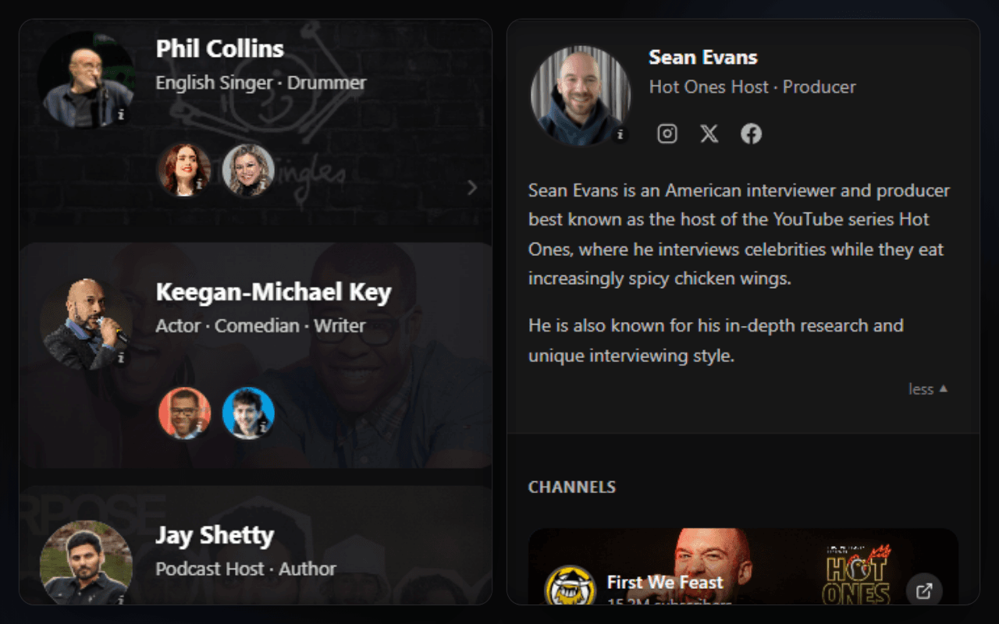
Task: Open Phil Collins' profile photo
Action: (x=86, y=80)
